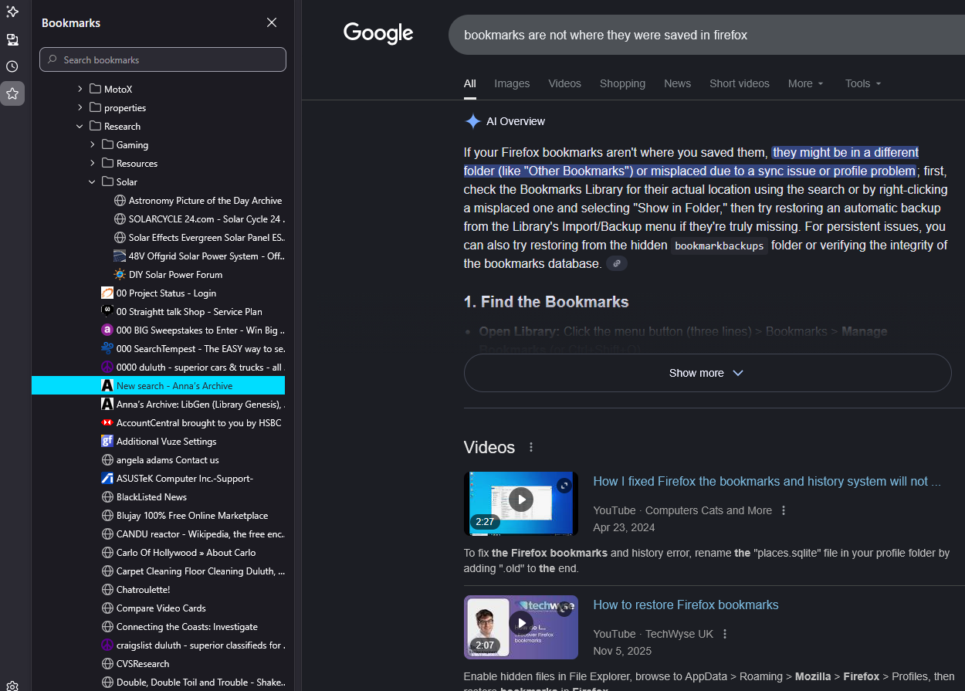Collapse the Solar subfolder

point(93,182)
